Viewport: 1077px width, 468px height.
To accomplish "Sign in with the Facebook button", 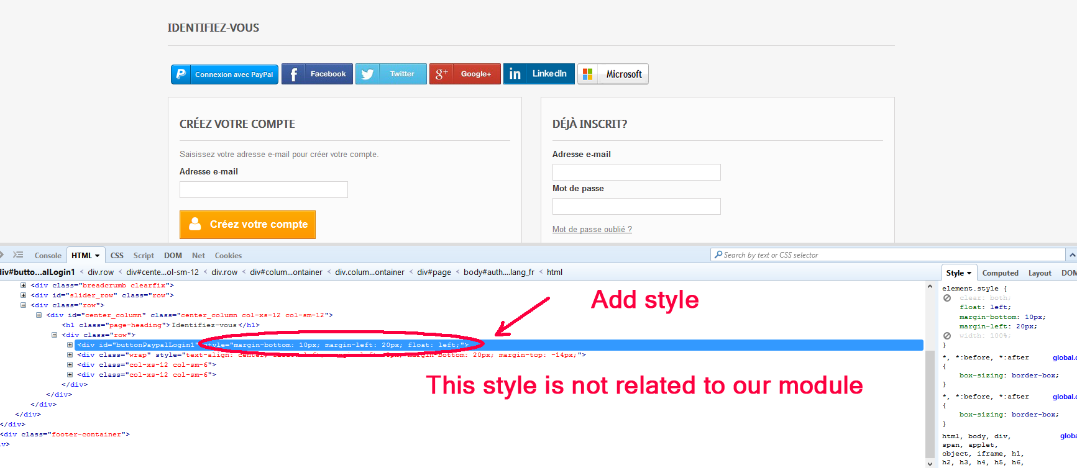I will coord(317,74).
